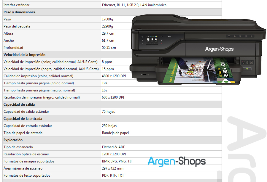Select 'Formatos de texto soportados' label

(27, 175)
